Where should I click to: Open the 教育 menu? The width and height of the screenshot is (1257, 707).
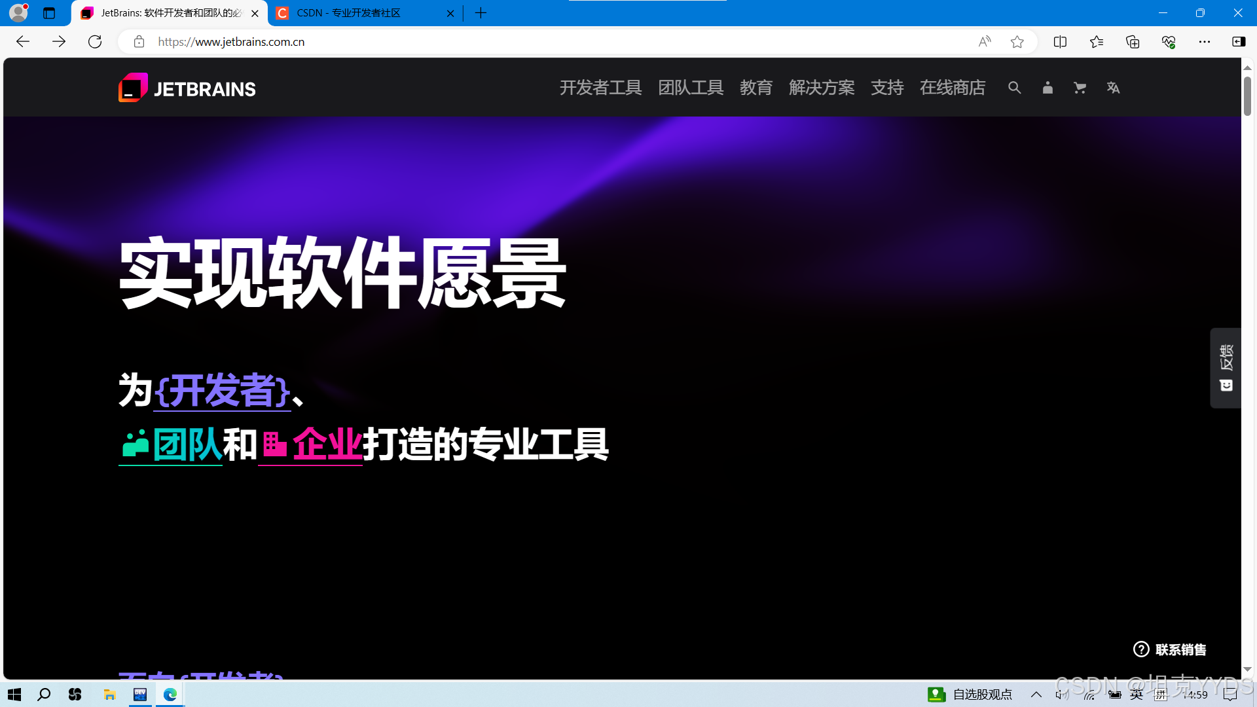[x=756, y=88]
